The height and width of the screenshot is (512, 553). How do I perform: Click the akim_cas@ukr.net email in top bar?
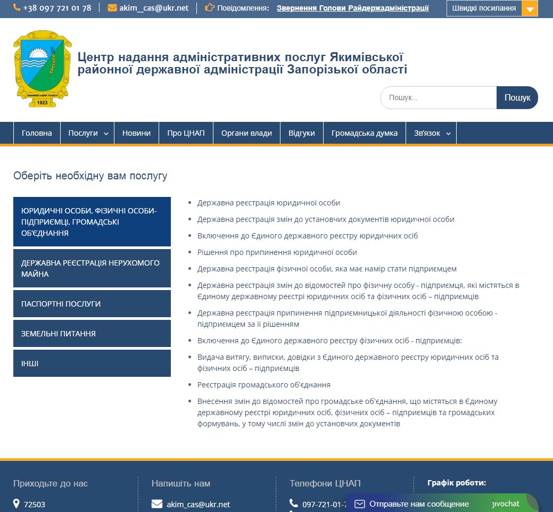(154, 8)
